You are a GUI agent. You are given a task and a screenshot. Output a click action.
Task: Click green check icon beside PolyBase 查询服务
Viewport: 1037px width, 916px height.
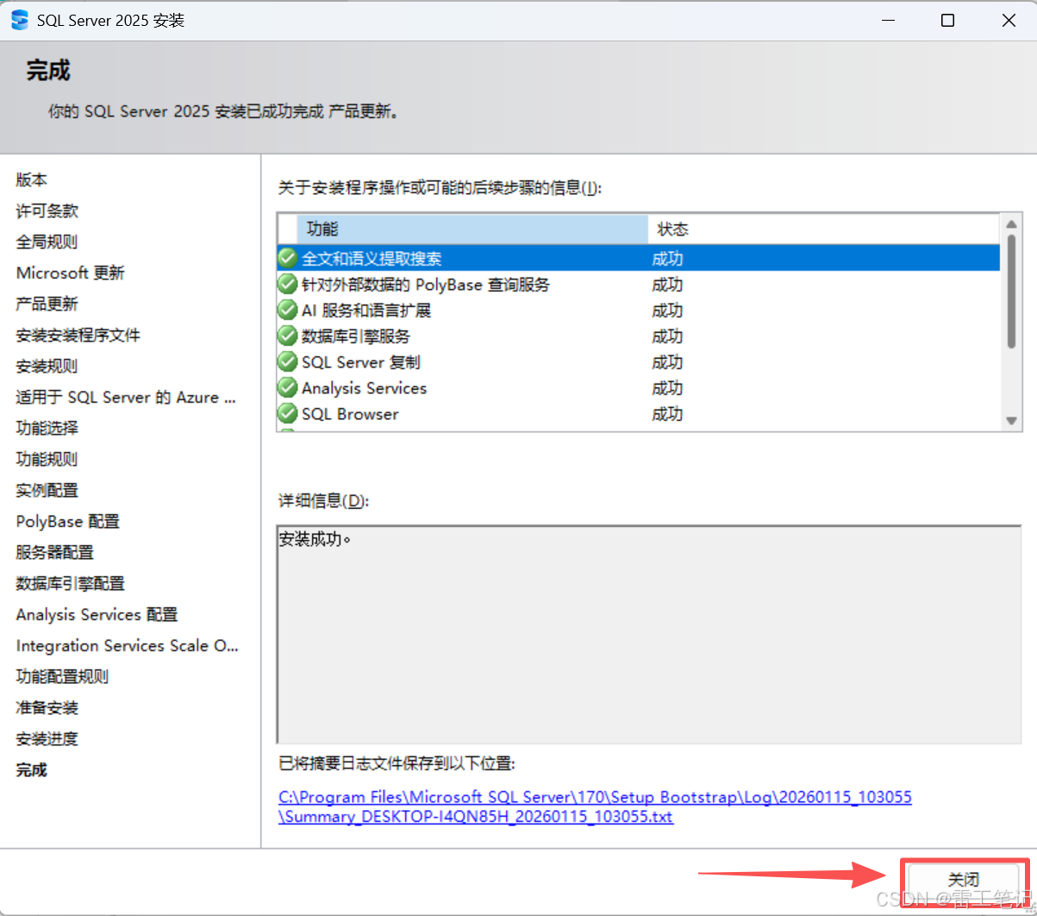287,284
